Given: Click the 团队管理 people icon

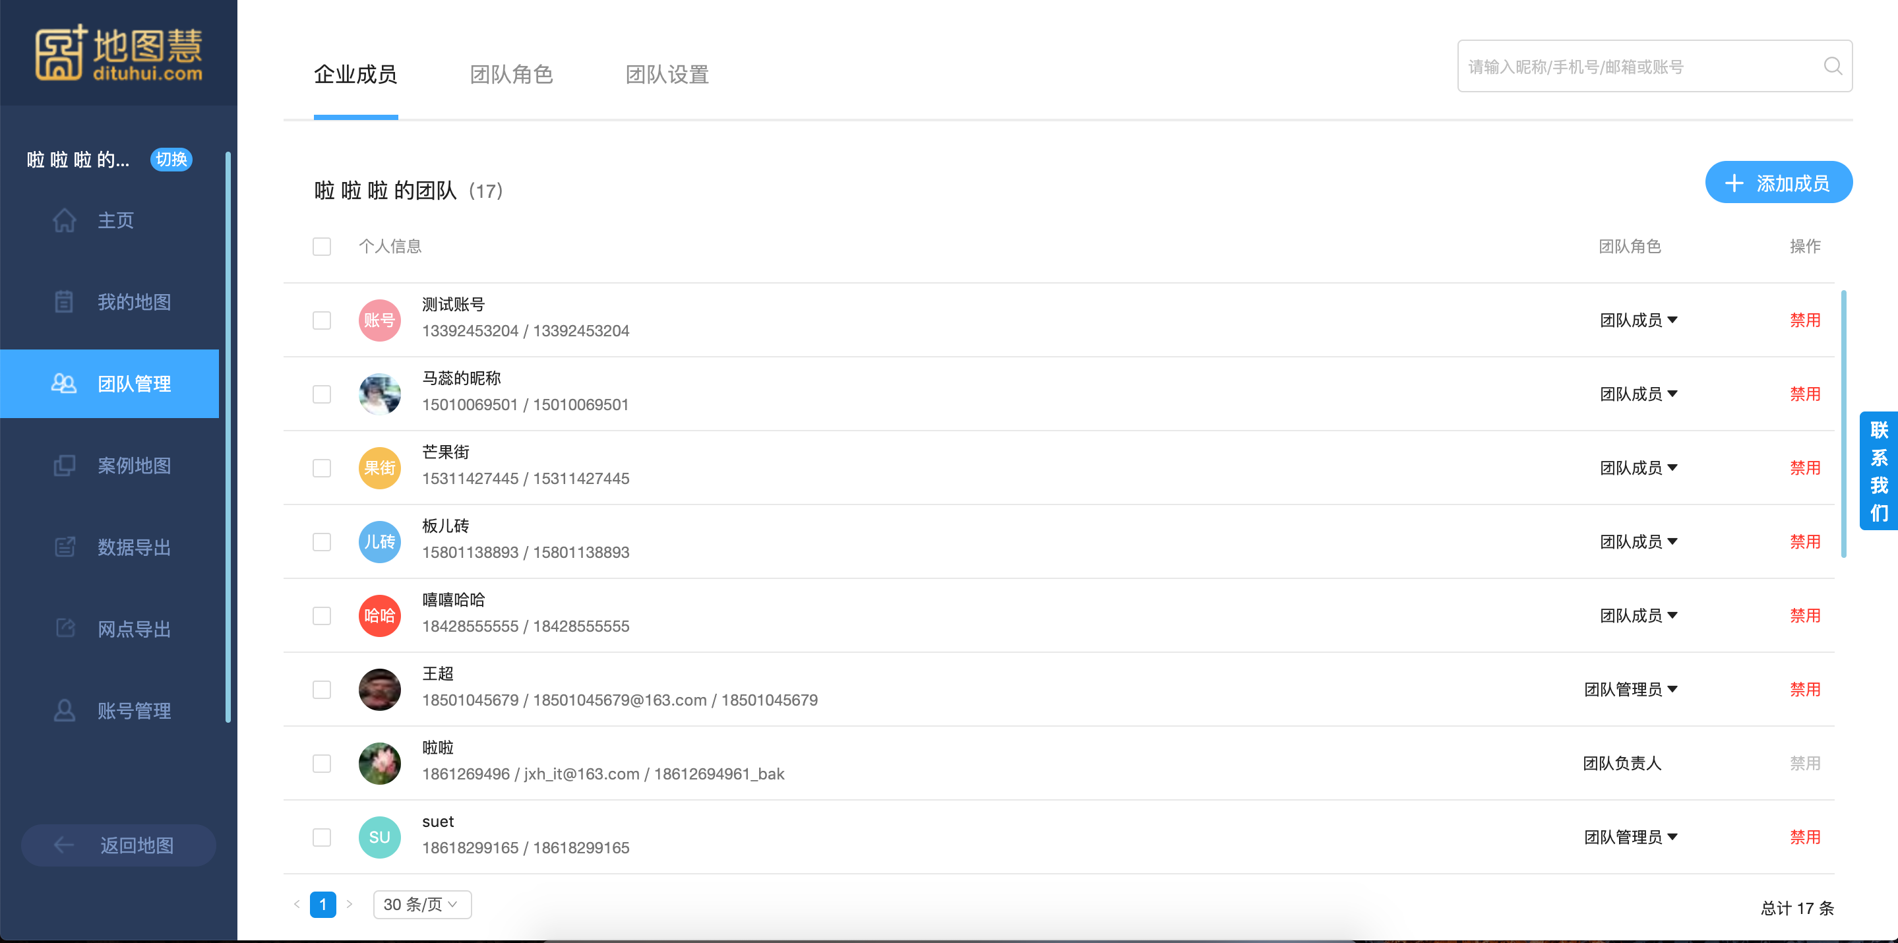Looking at the screenshot, I should tap(64, 384).
